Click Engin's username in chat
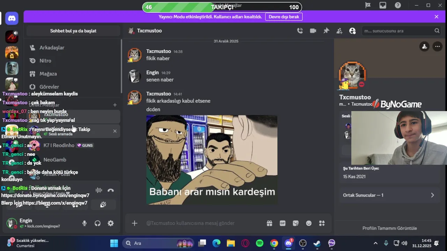447x251 pixels. coord(153,73)
